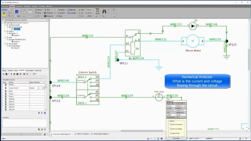Click the blue globe icon under Simulation Controls
This screenshot has width=251, height=141.
coord(45,113)
